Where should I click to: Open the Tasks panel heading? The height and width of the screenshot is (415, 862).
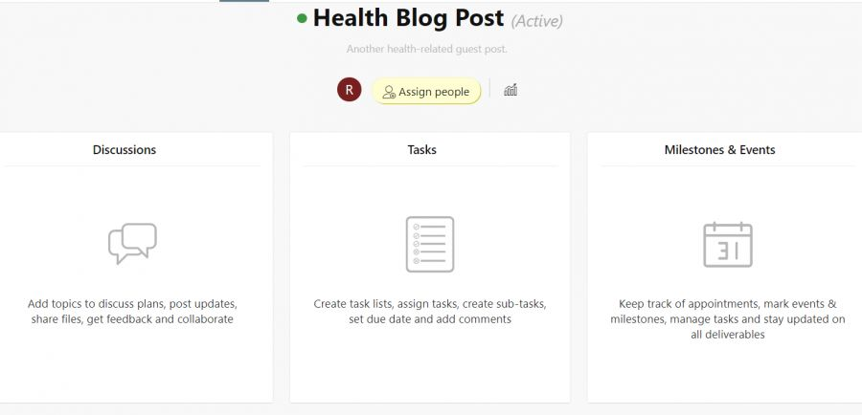pos(422,150)
